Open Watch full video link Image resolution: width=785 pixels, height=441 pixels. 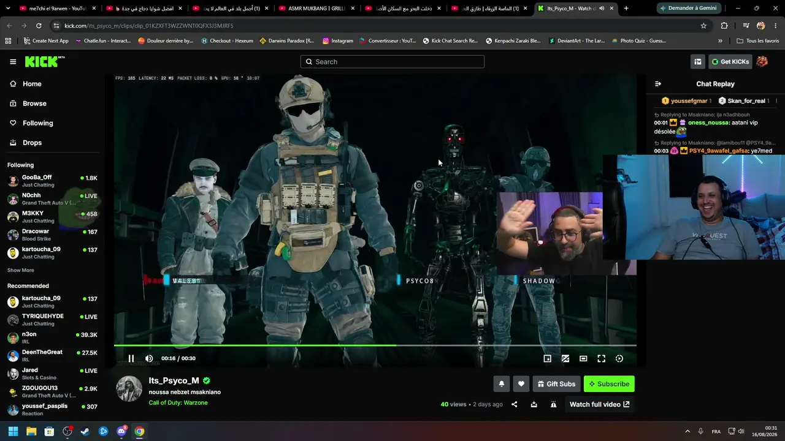coord(600,404)
